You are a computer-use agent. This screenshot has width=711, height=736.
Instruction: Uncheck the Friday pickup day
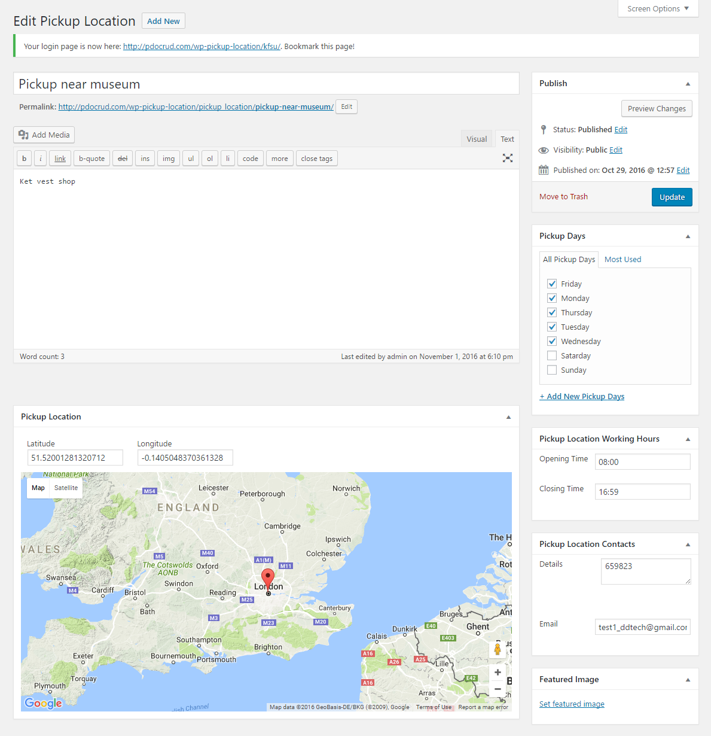click(552, 284)
